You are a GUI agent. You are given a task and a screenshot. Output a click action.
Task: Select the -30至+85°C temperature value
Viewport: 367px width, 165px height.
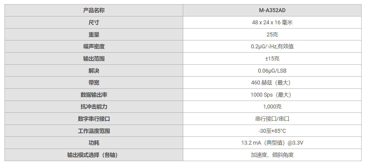[272, 131]
